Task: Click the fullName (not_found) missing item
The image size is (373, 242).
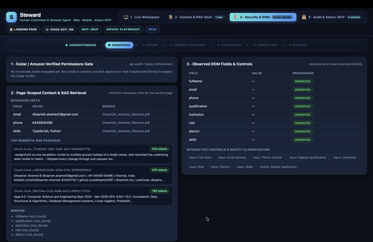Action: click(x=31, y=216)
